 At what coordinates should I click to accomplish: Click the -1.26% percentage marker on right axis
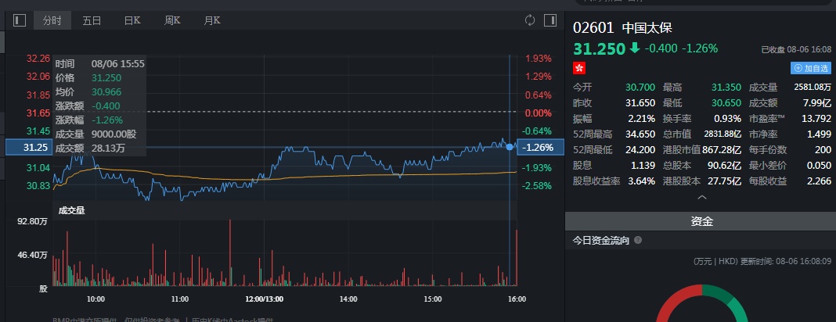tap(540, 147)
